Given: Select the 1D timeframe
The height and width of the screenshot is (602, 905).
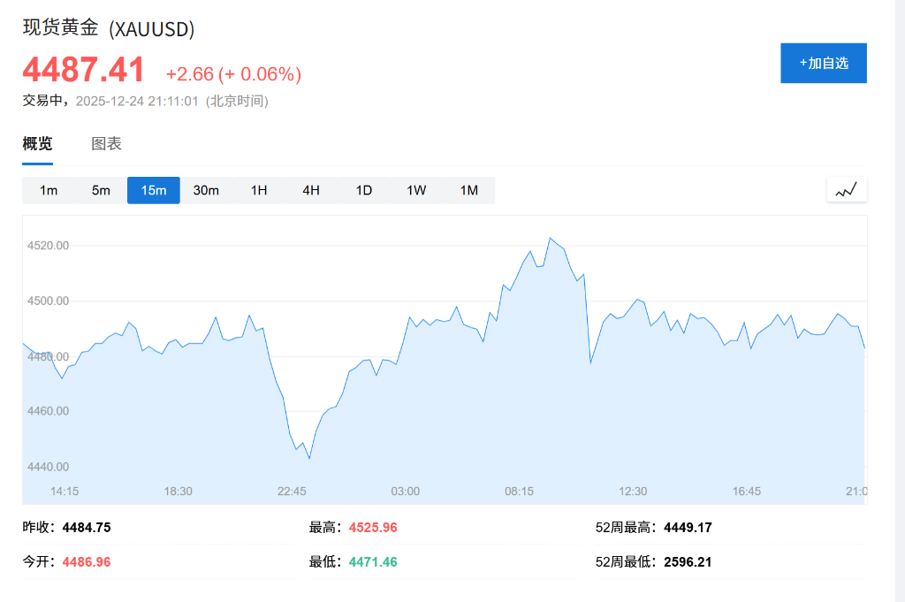Looking at the screenshot, I should (x=363, y=189).
